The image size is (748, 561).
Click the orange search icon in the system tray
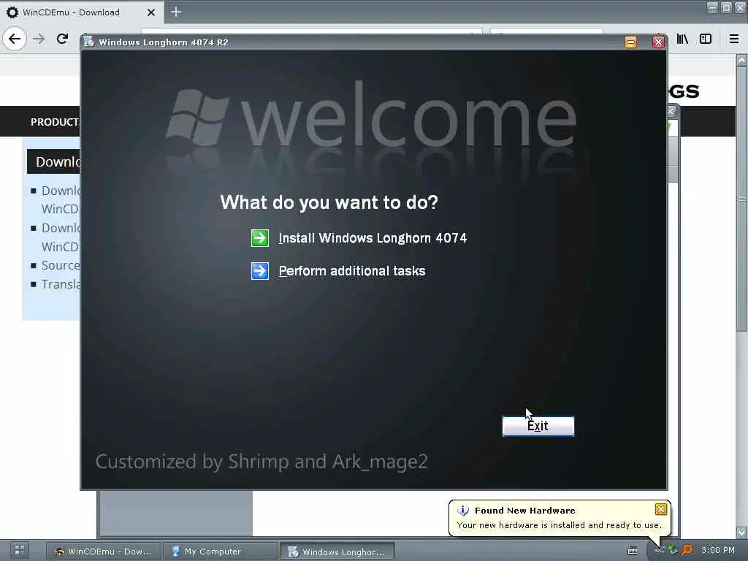click(x=686, y=551)
